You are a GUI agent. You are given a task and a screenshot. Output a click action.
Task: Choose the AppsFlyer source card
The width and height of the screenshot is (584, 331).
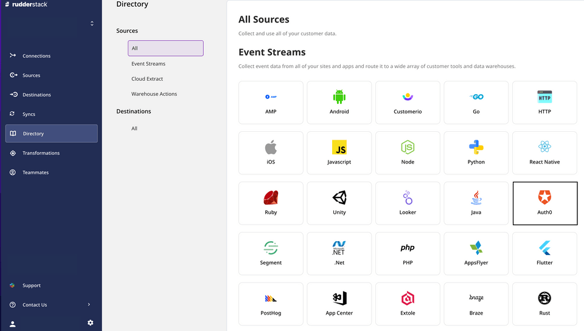click(x=476, y=254)
